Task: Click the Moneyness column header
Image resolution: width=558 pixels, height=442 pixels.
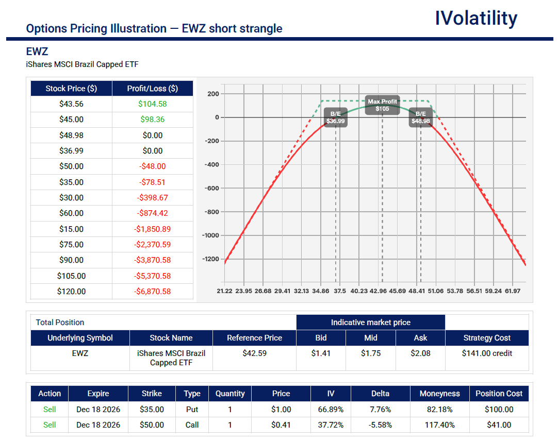Action: tap(439, 394)
